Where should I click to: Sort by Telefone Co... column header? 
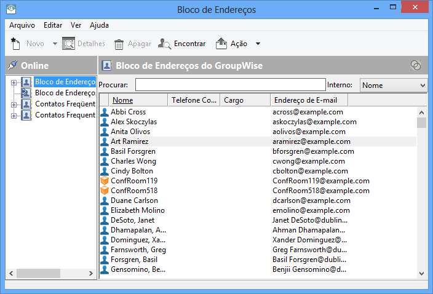pos(194,100)
